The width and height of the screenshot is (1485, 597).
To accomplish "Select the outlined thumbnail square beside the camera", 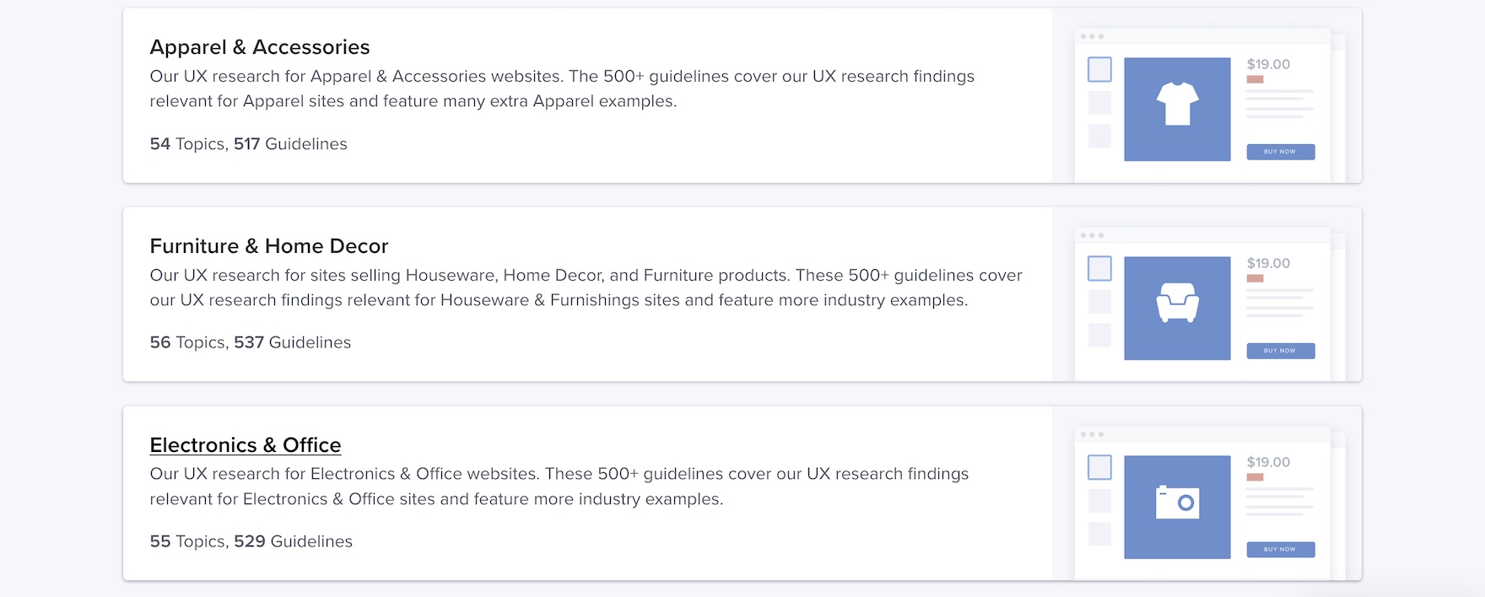I will pos(1099,467).
